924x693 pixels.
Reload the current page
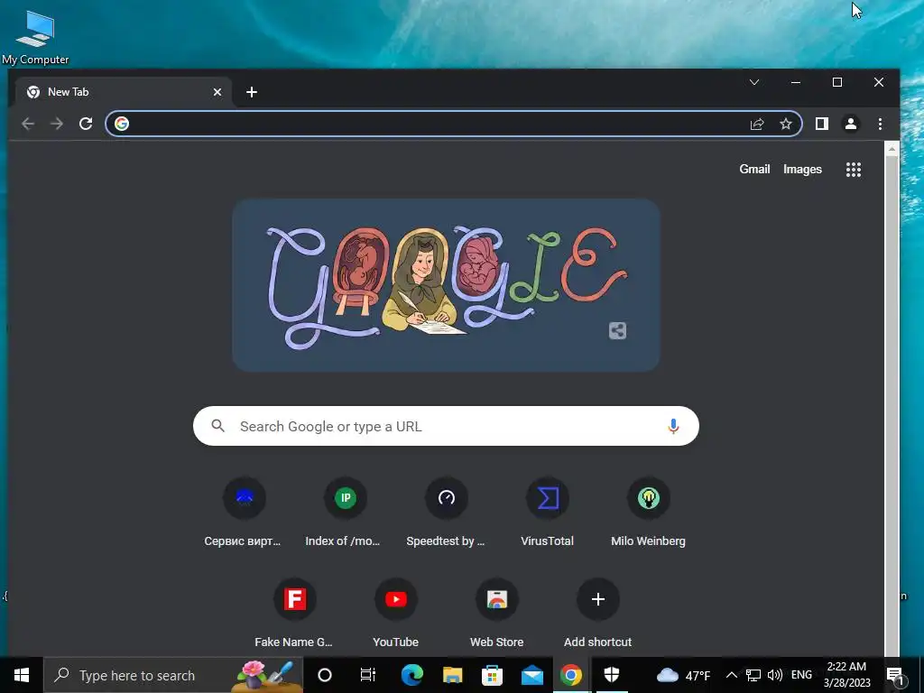coord(86,124)
